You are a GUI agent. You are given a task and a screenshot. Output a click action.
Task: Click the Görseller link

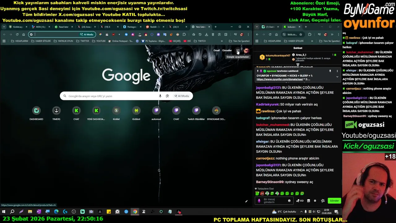tap(227, 50)
